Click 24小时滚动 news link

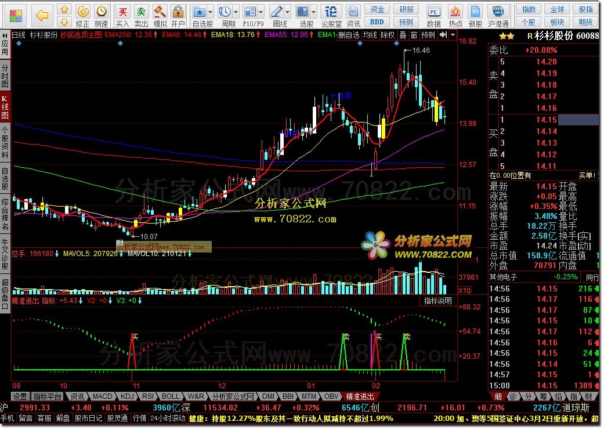tap(168, 419)
